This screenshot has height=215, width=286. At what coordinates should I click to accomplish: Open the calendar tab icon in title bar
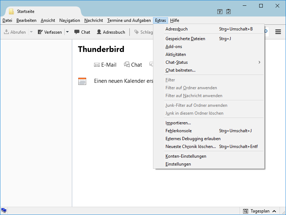pos(220,11)
